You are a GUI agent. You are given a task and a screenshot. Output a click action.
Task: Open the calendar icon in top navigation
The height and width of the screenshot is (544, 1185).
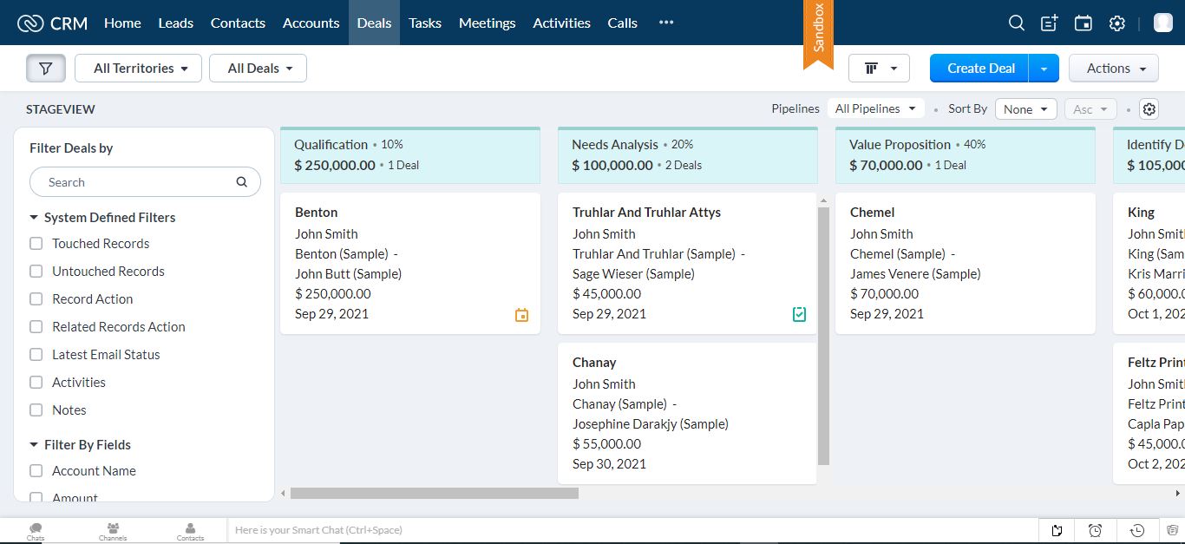tap(1084, 23)
